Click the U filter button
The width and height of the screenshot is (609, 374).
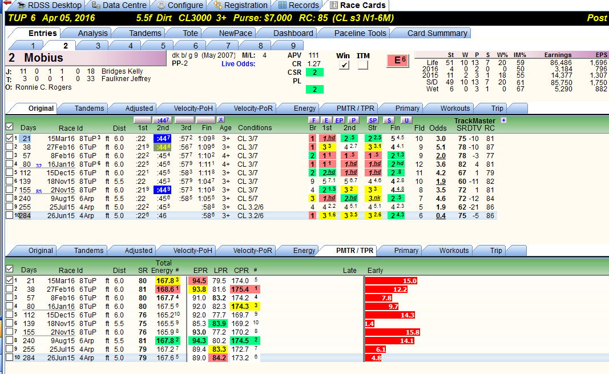(x=406, y=120)
